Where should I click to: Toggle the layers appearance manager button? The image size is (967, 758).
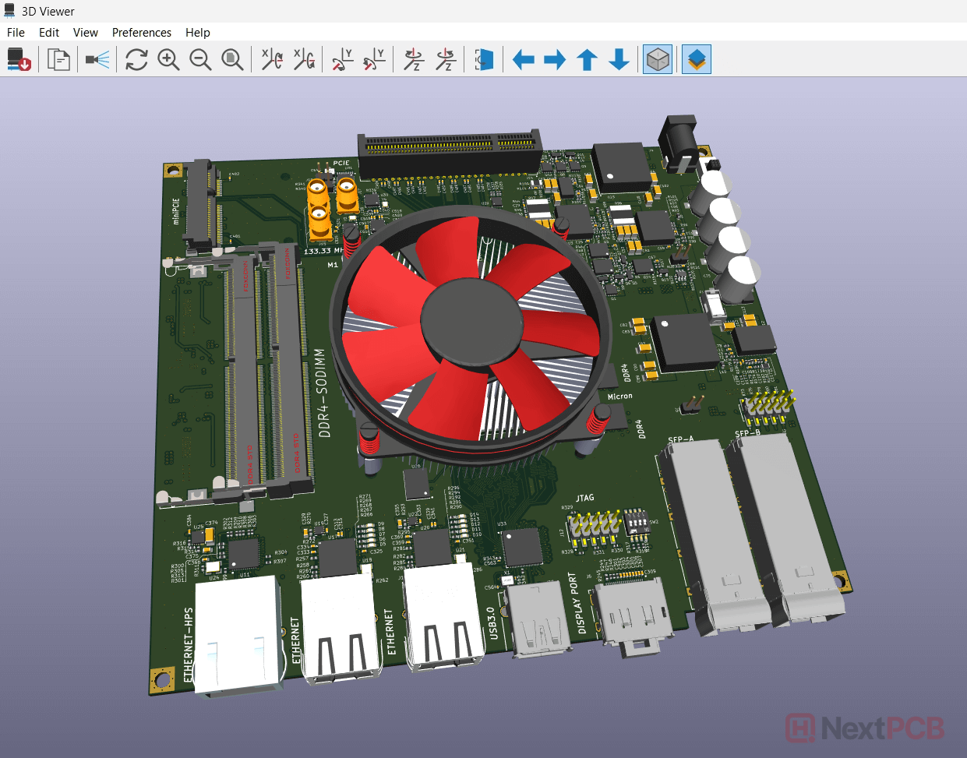coord(697,59)
